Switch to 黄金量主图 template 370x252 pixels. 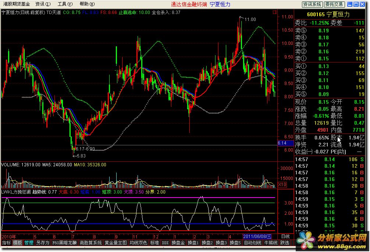(x=115, y=242)
